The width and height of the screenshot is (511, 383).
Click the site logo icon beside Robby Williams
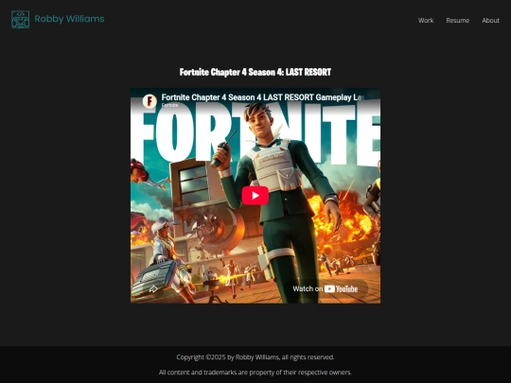pos(20,19)
